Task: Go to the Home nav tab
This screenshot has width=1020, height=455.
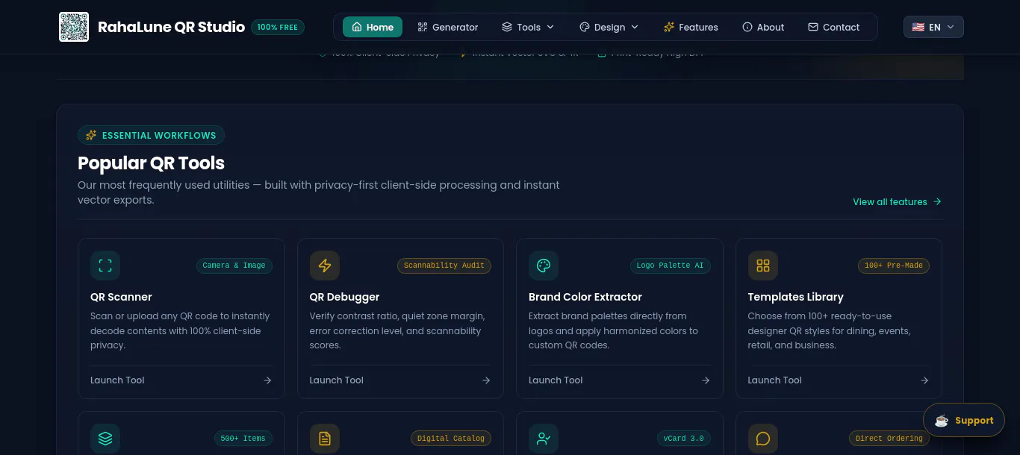Action: tap(373, 27)
